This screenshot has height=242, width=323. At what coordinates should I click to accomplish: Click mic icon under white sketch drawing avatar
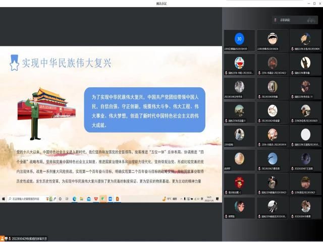[259, 121]
